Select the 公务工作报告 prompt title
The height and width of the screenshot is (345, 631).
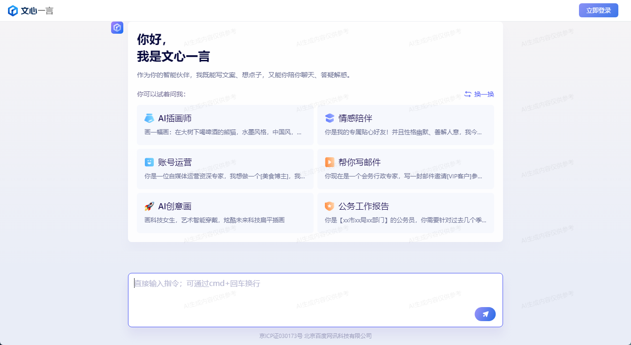(364, 206)
